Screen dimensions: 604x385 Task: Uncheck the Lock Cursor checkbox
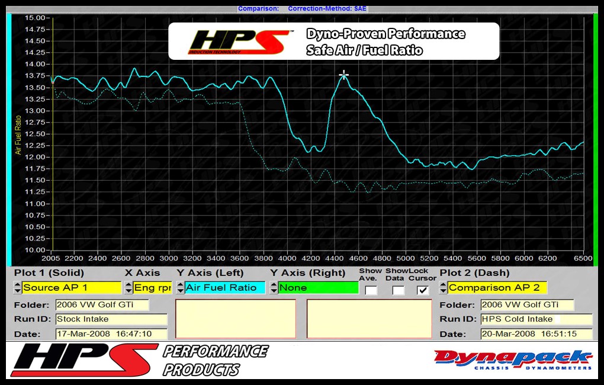[x=423, y=290]
